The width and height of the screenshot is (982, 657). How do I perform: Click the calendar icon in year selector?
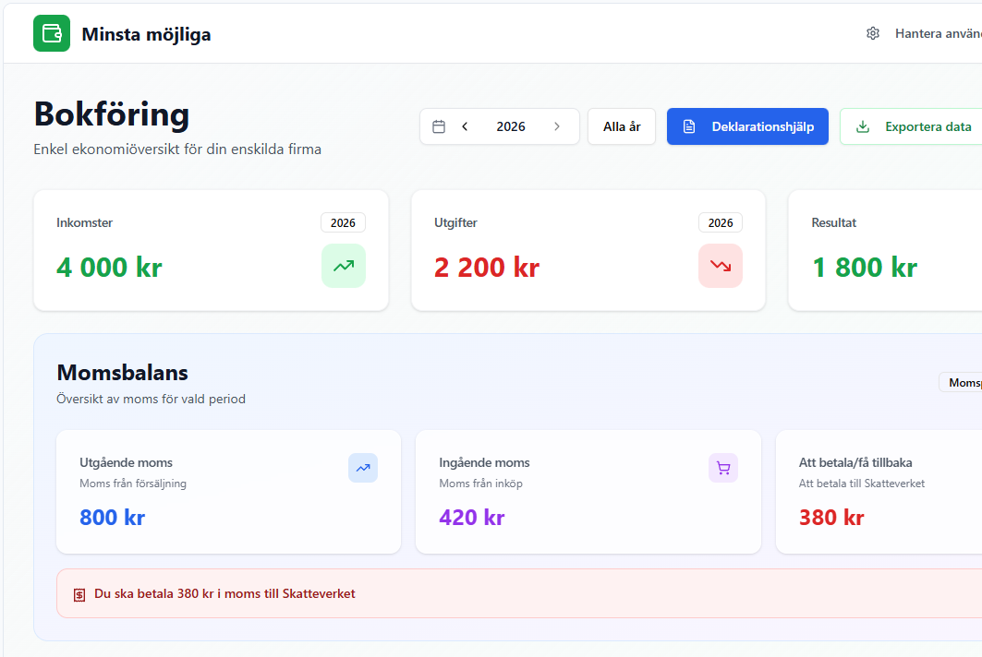(439, 127)
